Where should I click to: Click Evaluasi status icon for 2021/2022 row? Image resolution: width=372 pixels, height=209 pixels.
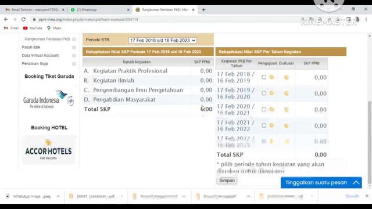point(287,125)
